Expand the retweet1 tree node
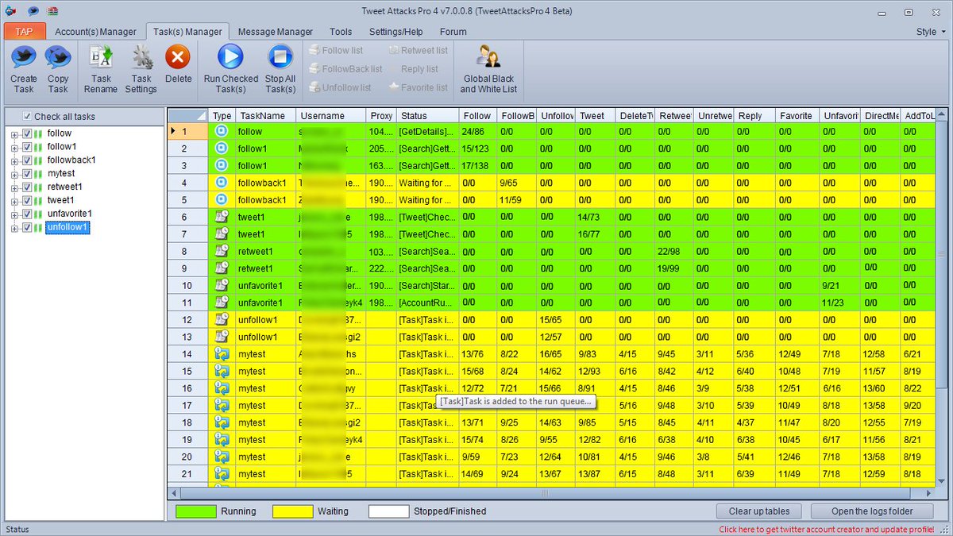This screenshot has height=536, width=953. pyautogui.click(x=14, y=187)
